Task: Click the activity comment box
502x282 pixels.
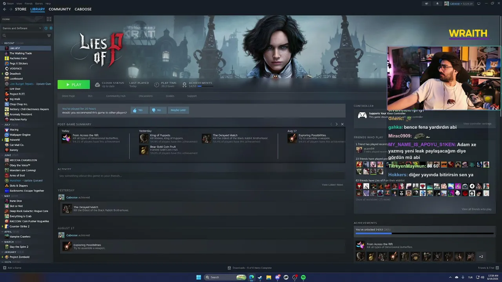Action: coord(201,176)
